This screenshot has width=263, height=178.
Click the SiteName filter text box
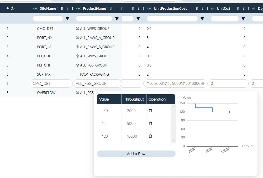tap(48, 19)
